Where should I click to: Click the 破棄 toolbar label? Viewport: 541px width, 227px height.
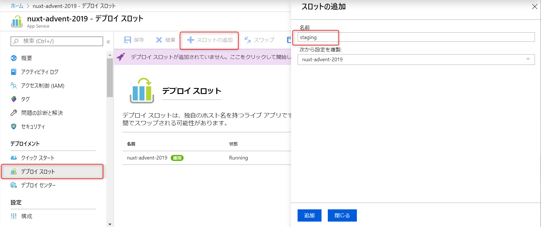[x=170, y=40]
